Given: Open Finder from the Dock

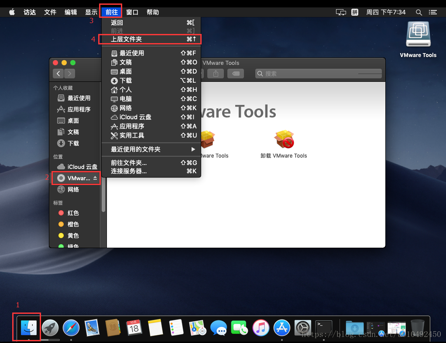Looking at the screenshot, I should tap(29, 328).
